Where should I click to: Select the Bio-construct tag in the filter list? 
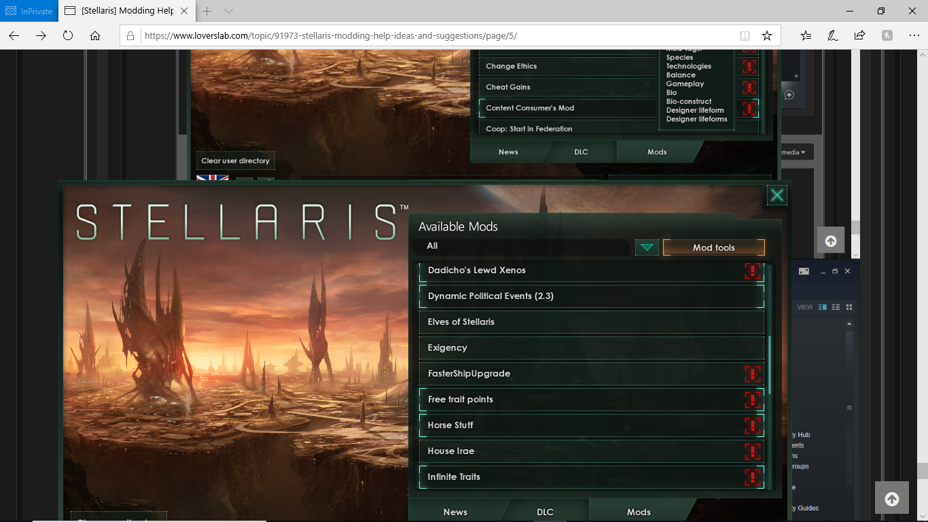pyautogui.click(x=689, y=102)
